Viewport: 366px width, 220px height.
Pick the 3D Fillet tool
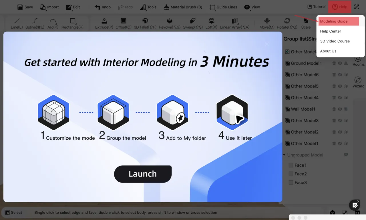pyautogui.click(x=145, y=23)
